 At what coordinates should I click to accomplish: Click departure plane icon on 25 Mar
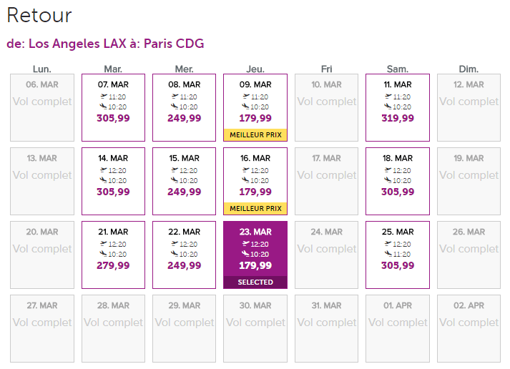pos(388,244)
